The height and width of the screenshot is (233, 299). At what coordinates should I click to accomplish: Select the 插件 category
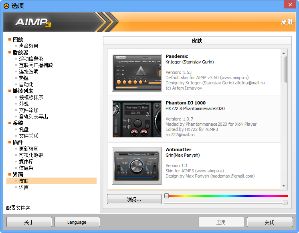(x=18, y=142)
